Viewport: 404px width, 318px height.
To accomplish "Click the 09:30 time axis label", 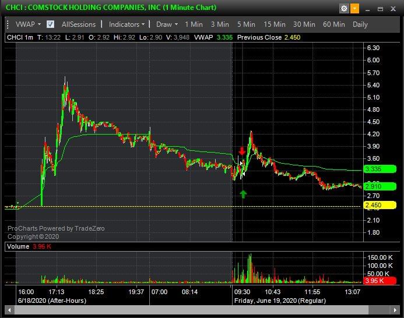I will coord(242,292).
